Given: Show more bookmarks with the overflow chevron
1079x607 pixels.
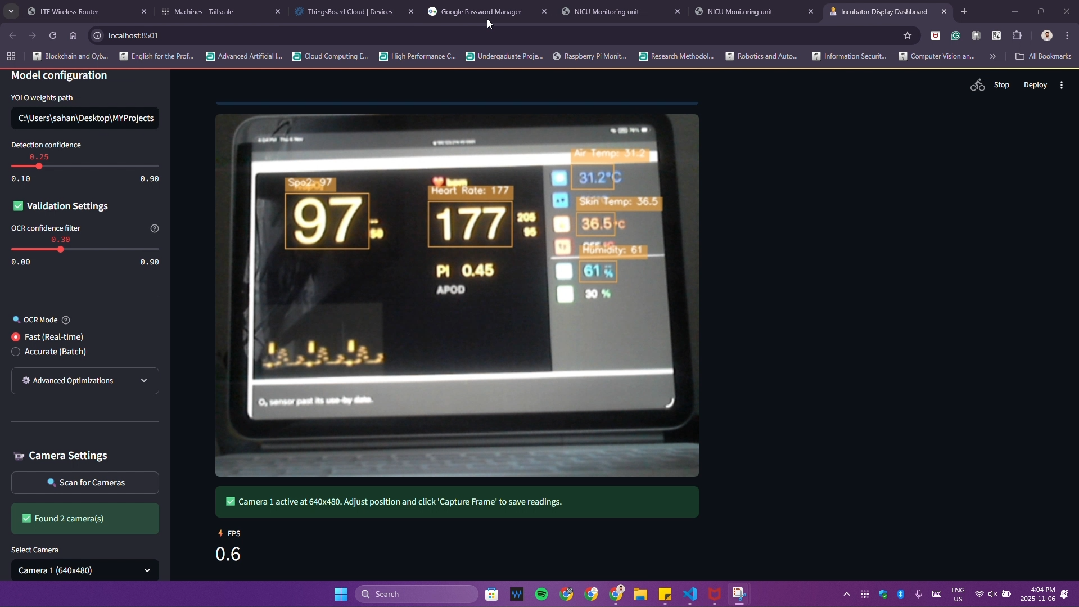Looking at the screenshot, I should [x=993, y=56].
